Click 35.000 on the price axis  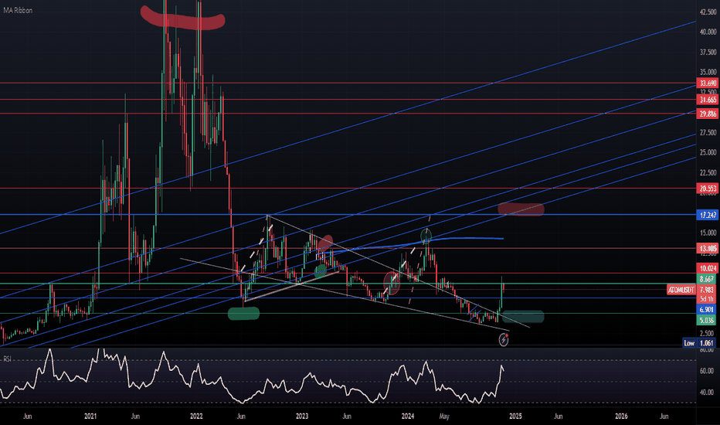708,72
